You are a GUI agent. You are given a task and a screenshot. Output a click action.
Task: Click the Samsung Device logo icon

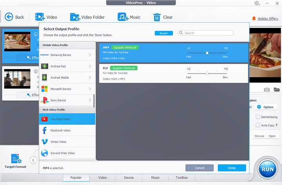click(x=44, y=55)
